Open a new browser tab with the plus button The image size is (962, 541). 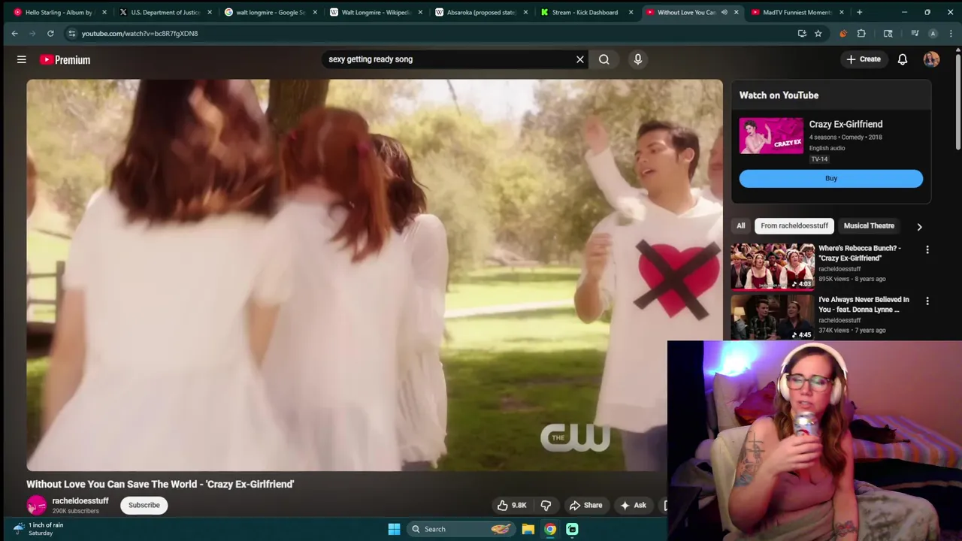click(860, 12)
